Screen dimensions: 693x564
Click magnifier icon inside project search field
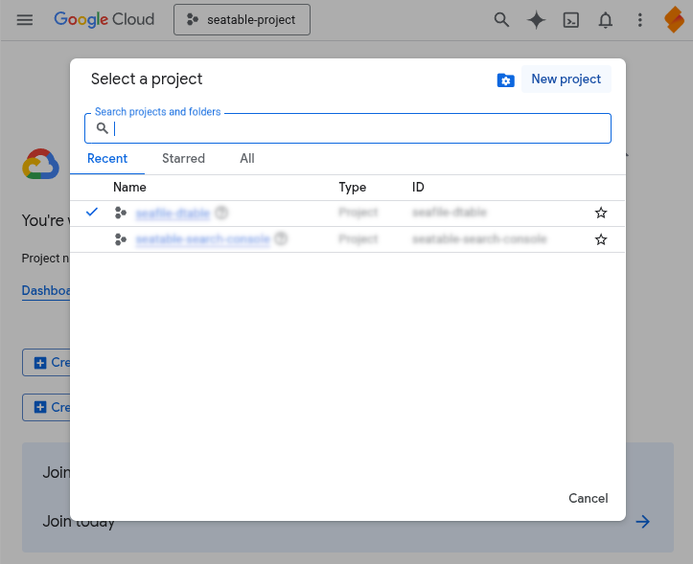[x=103, y=128]
